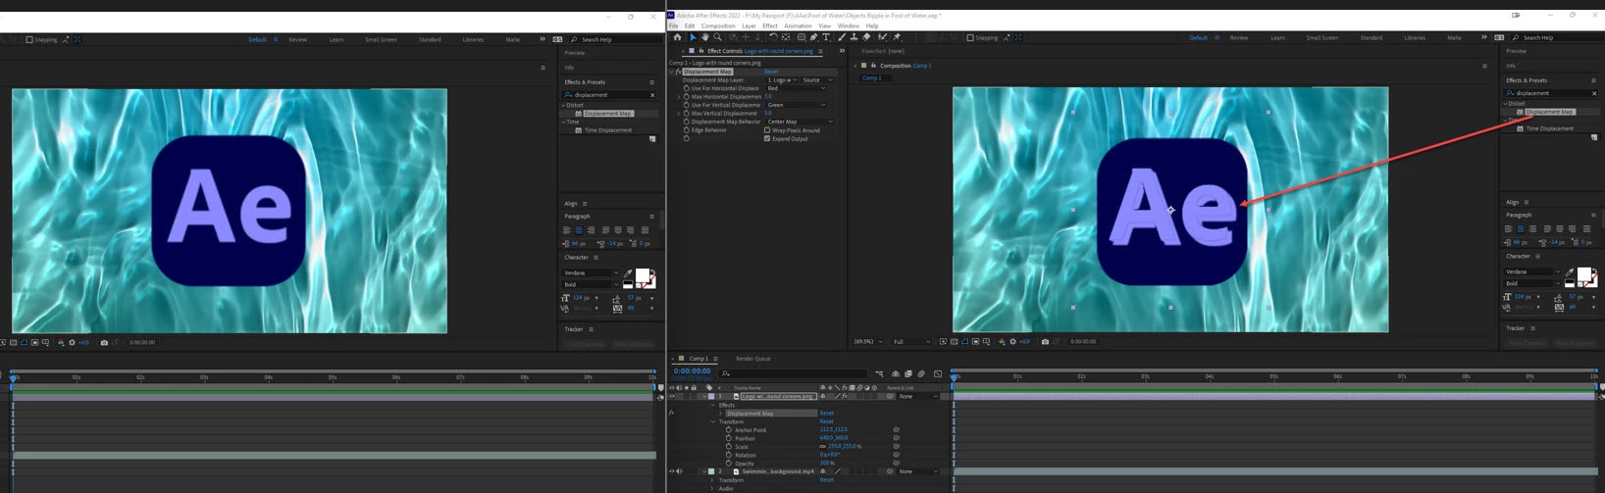Open Use For Horizontal Displace Red dropdown
Viewport: 1605px width, 493px height.
click(796, 88)
